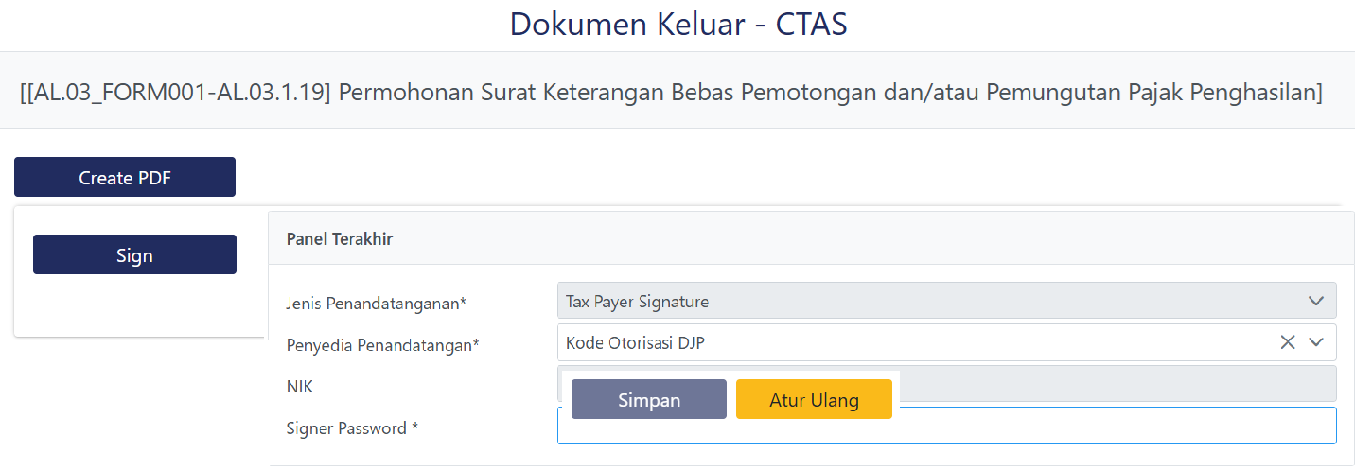Click the Jenis Penandatanganan label
Viewport: 1355px width, 471px height.
click(377, 304)
